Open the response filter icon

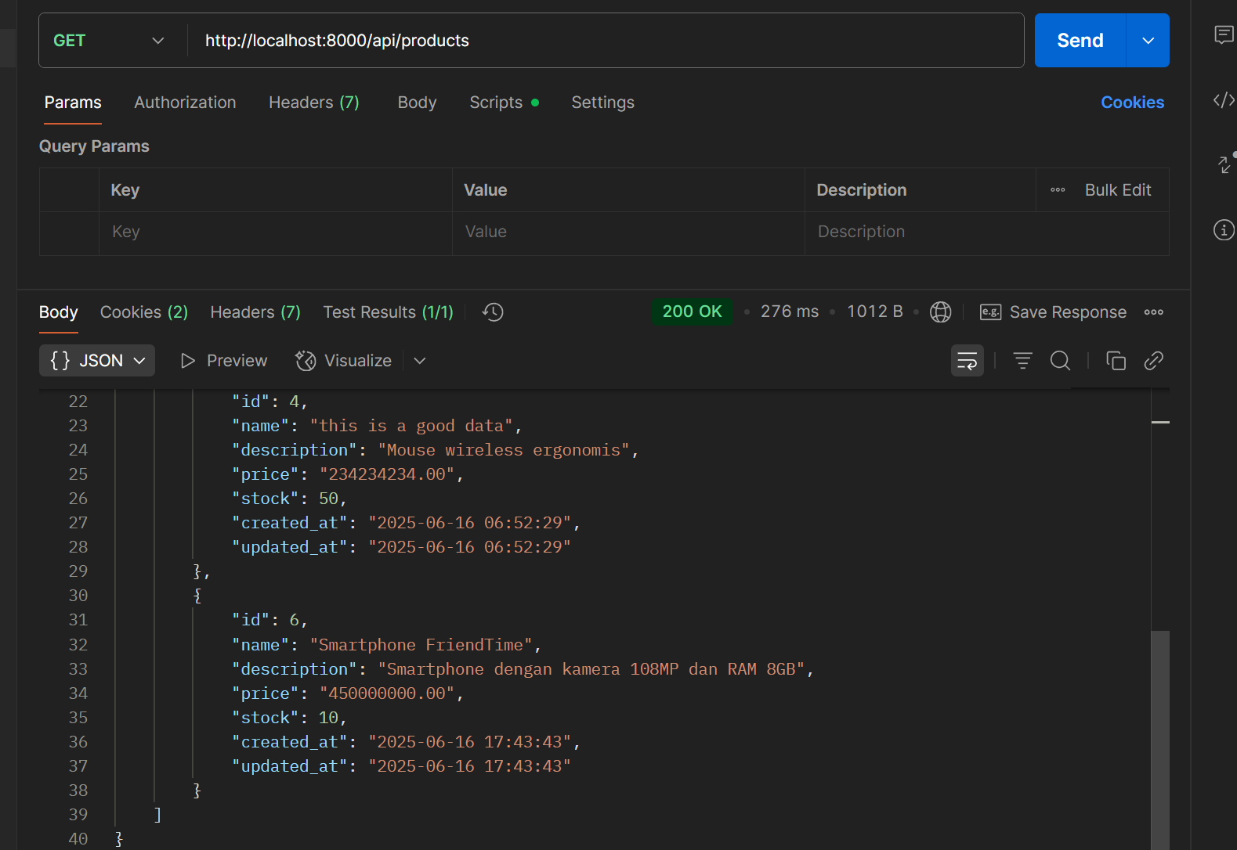(x=1022, y=361)
